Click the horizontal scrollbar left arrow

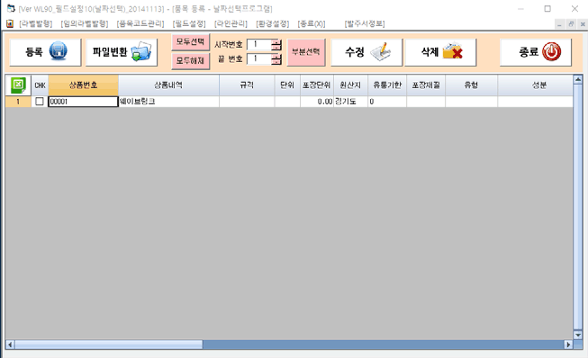click(x=10, y=345)
